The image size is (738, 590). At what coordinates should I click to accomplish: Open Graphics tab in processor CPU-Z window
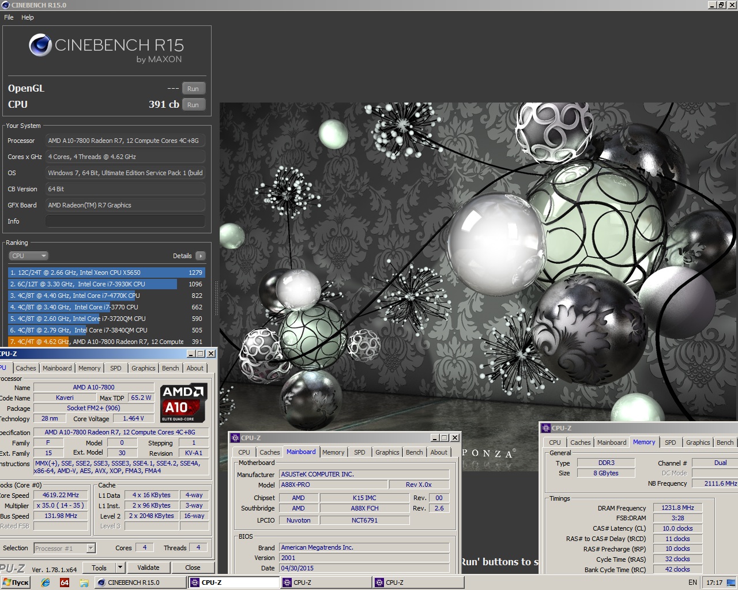[144, 368]
